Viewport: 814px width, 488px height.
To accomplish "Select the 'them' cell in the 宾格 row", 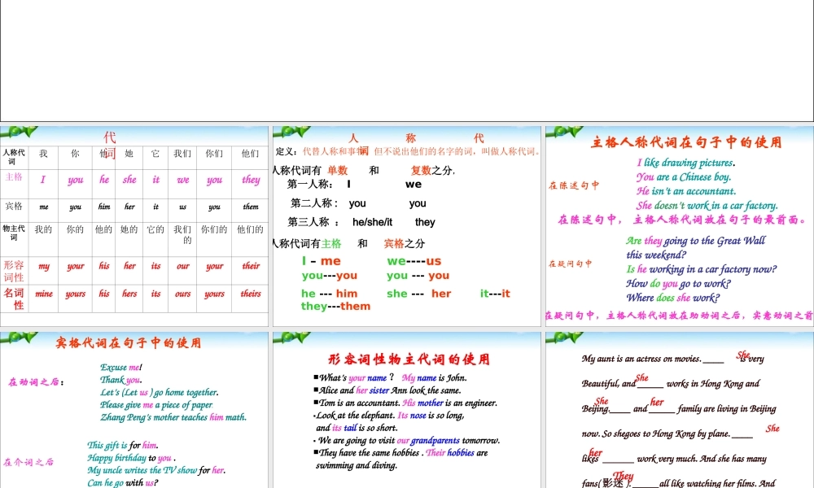I will point(250,207).
